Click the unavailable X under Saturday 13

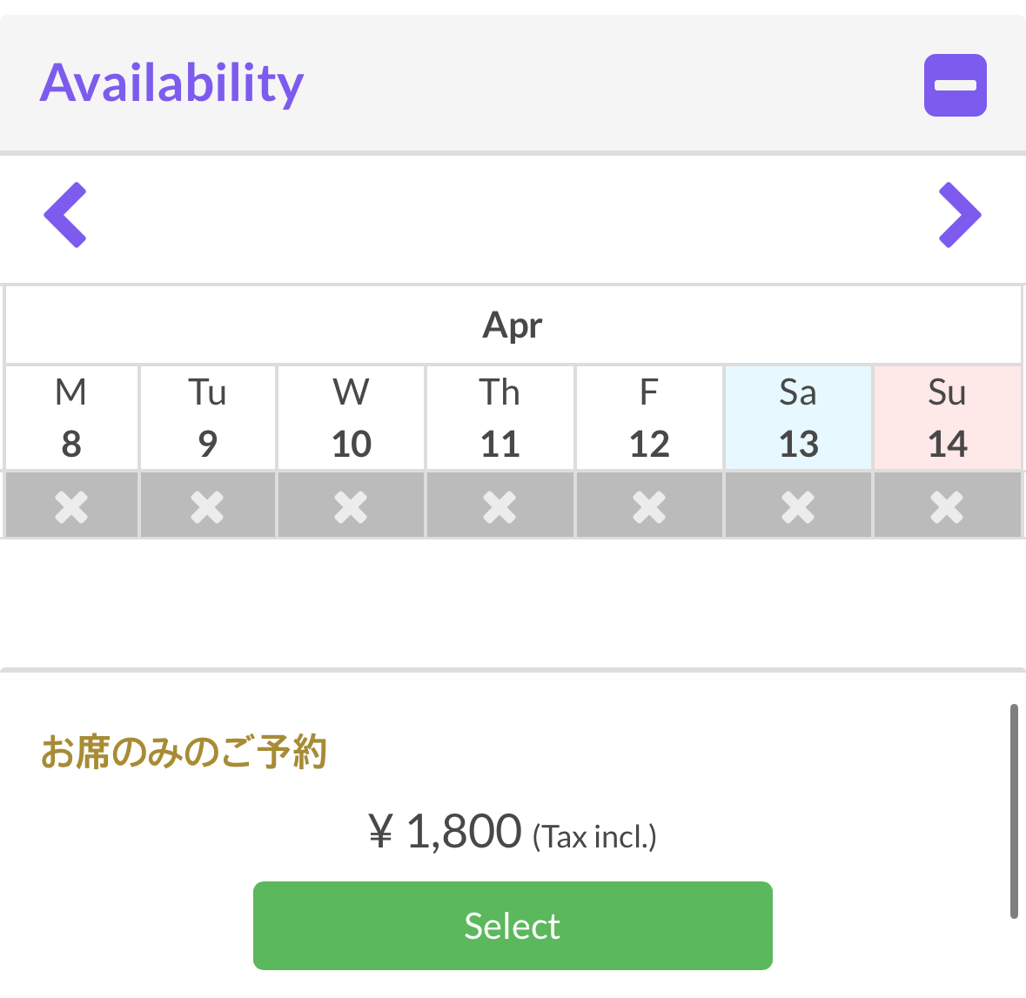tap(798, 507)
